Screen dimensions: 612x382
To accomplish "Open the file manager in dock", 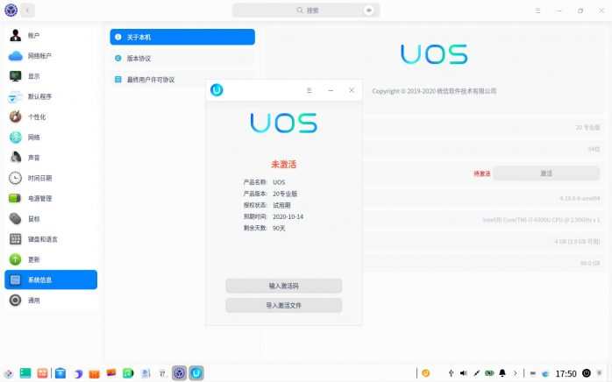I will tap(60, 373).
